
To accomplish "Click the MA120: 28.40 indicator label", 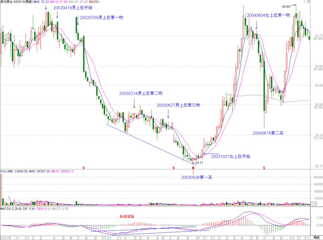I will tap(78, 2).
